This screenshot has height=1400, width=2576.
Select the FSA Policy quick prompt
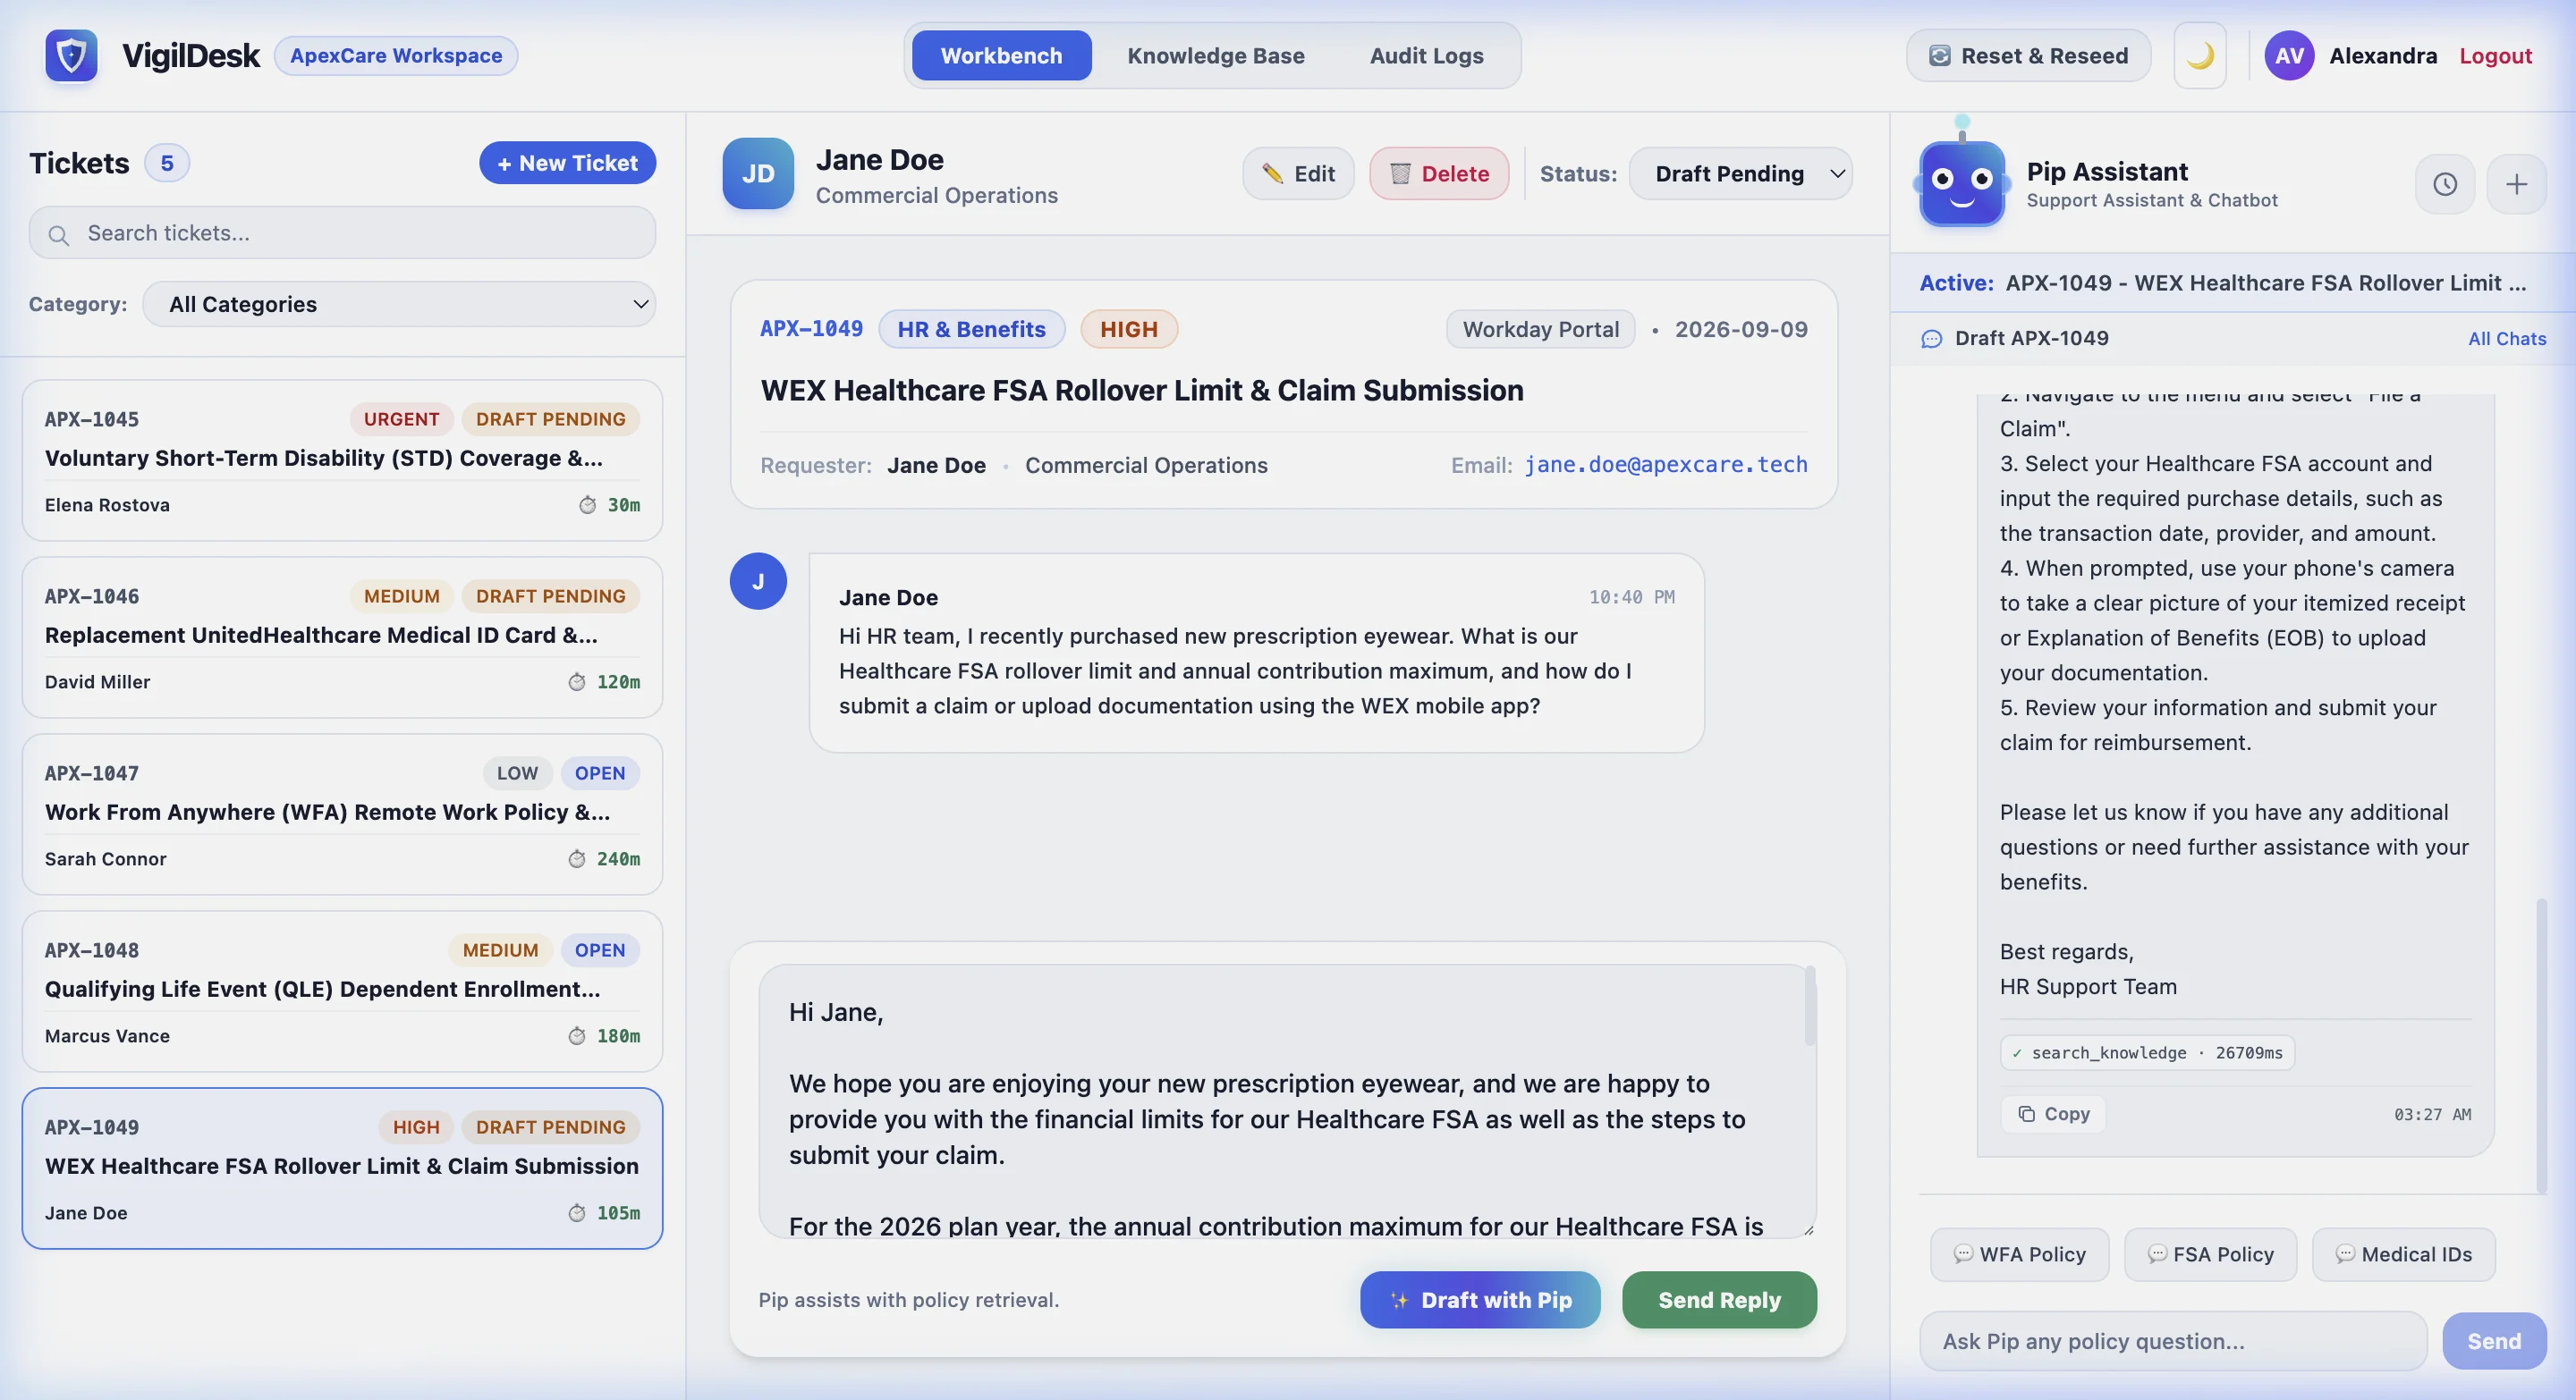point(2210,1255)
